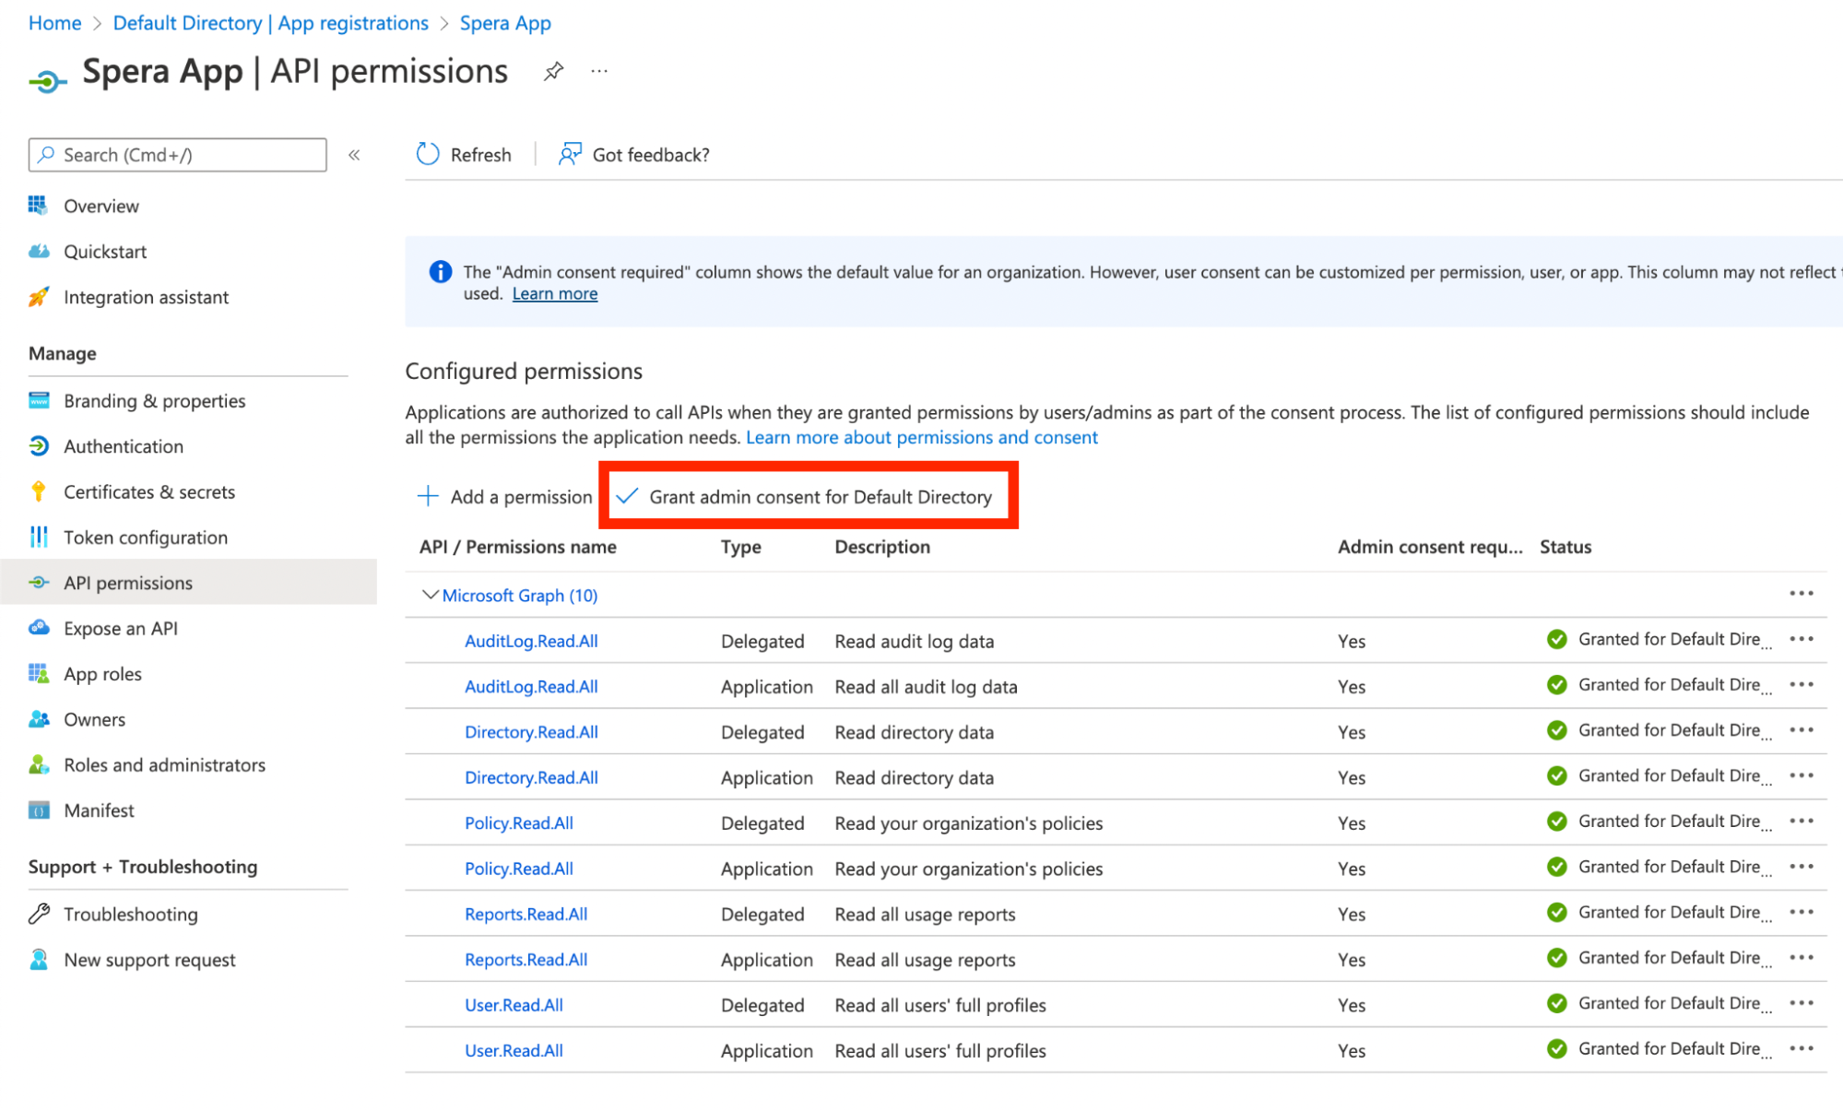Click the Got feedback icon

(x=570, y=154)
